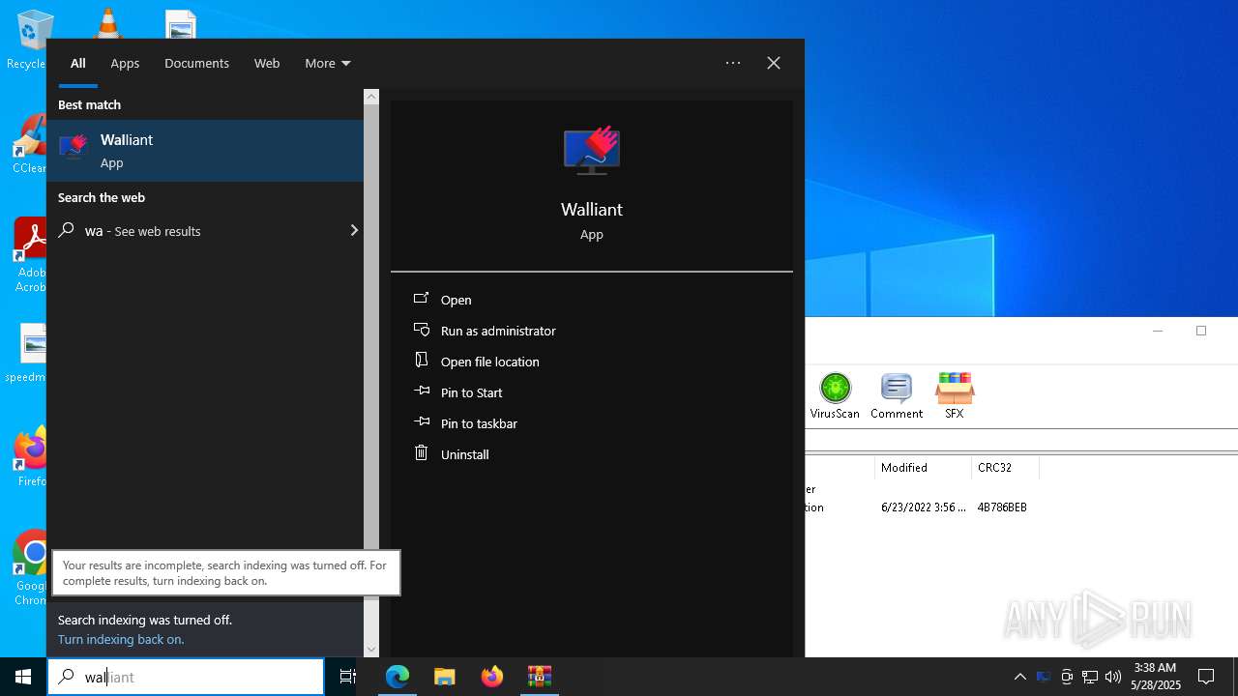The height and width of the screenshot is (696, 1238).
Task: Open the network status tray icon
Action: [1090, 677]
